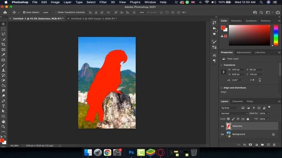Screen dimensions: 282x158
Task: Toggle link width and height
Action: pyautogui.click(x=223, y=72)
